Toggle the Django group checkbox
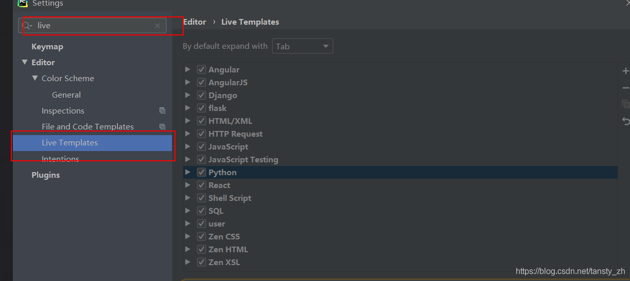This screenshot has width=630, height=281. pyautogui.click(x=201, y=95)
